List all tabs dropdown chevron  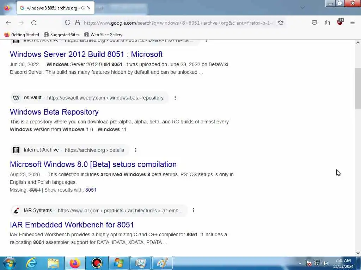click(x=302, y=8)
